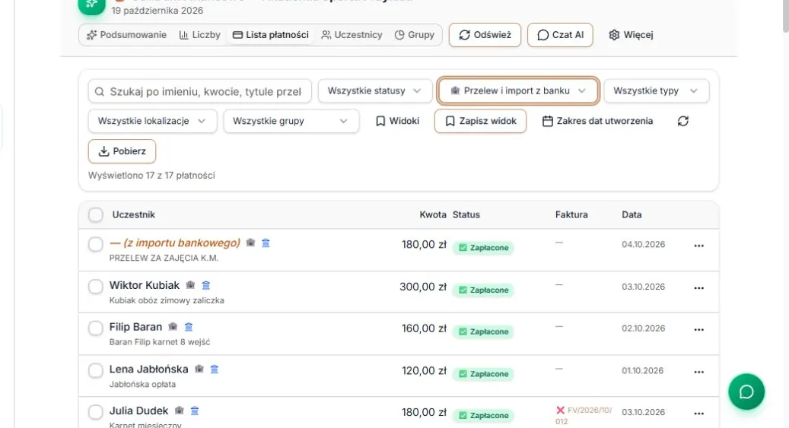789x428 pixels.
Task: Click the Zapisz widok button
Action: click(x=481, y=121)
